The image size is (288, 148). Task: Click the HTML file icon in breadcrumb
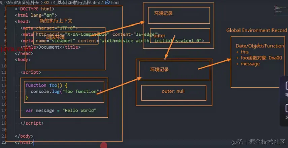click(46, 3)
